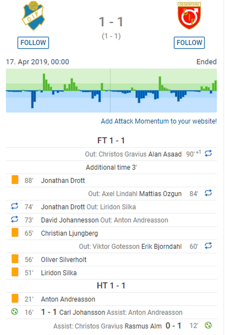Click the goal ball icon at 16'
Screen dimensions: 225x335
(15, 312)
